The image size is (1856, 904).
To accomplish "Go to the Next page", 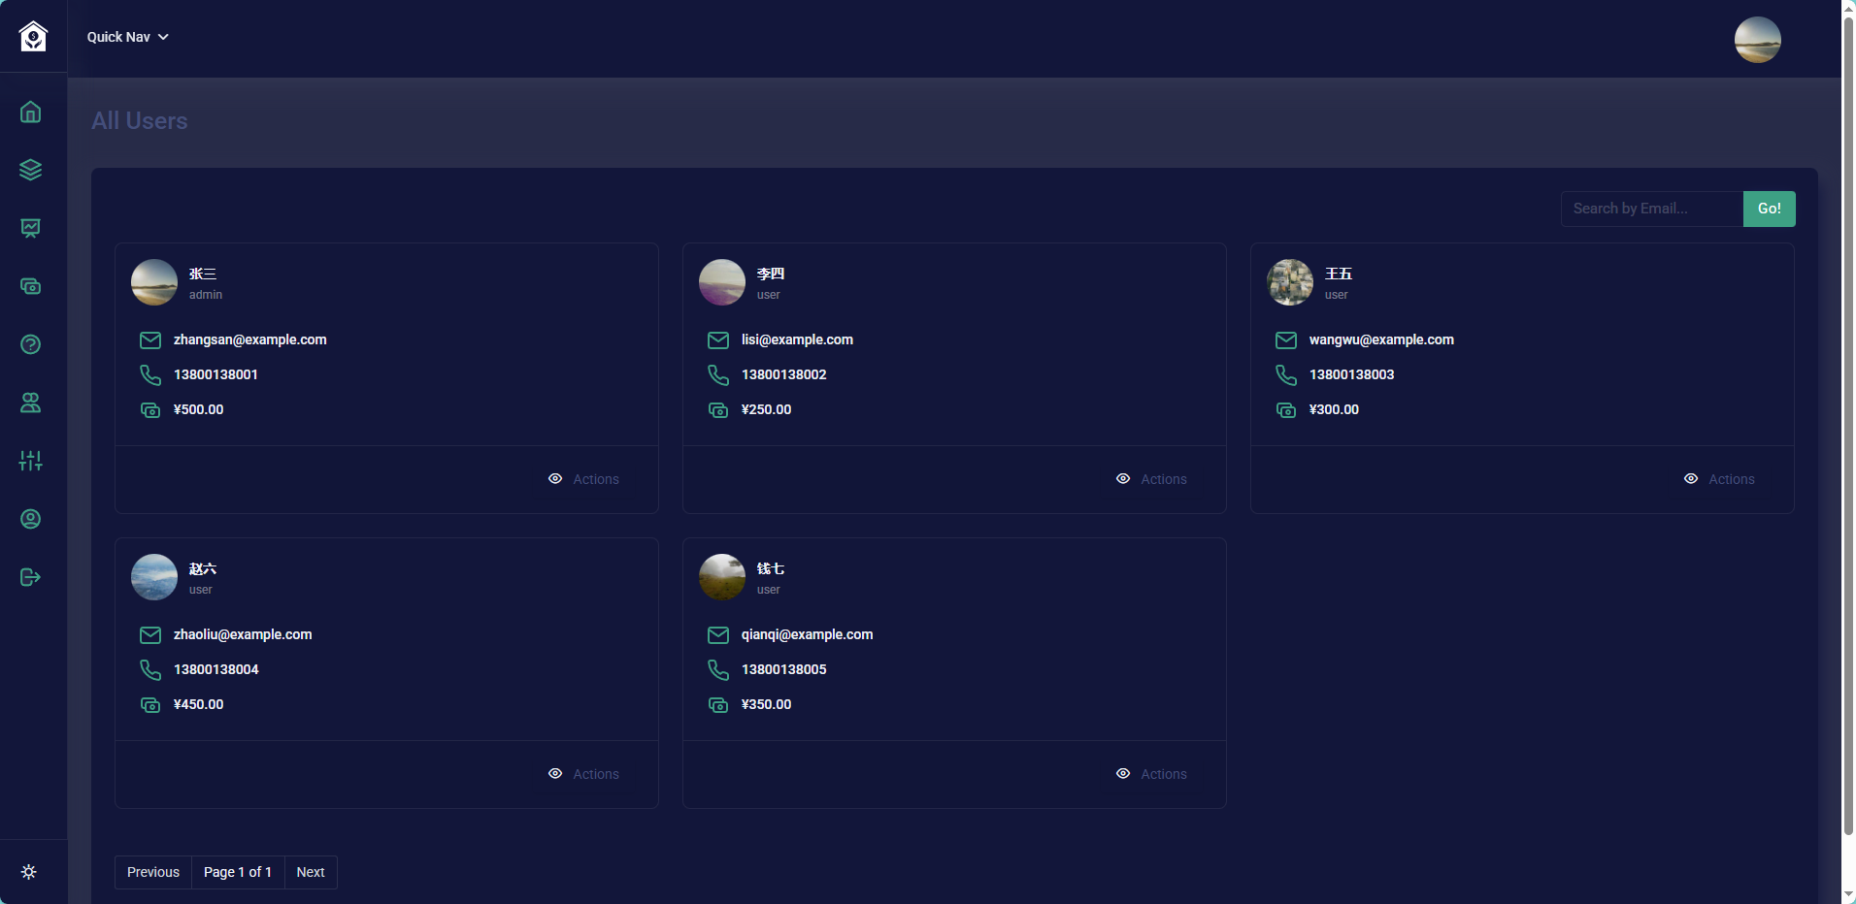I will (311, 872).
